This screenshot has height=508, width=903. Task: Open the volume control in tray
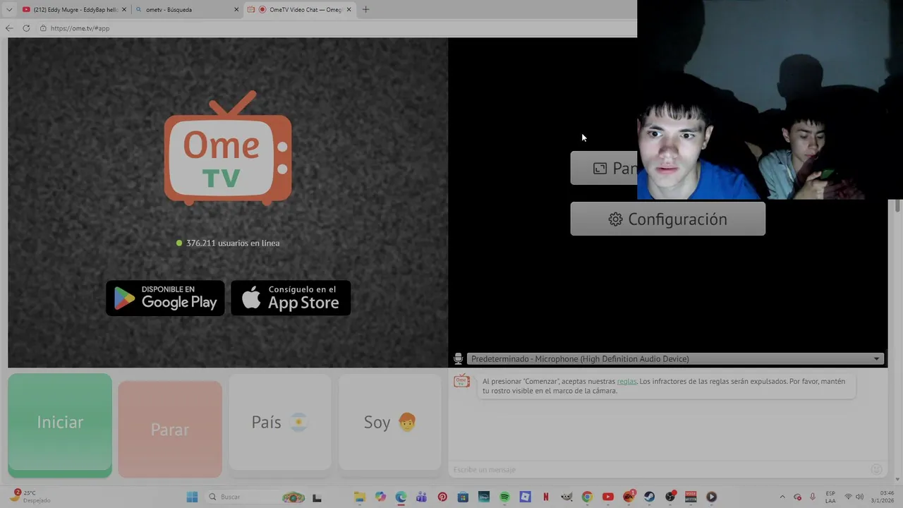859,497
